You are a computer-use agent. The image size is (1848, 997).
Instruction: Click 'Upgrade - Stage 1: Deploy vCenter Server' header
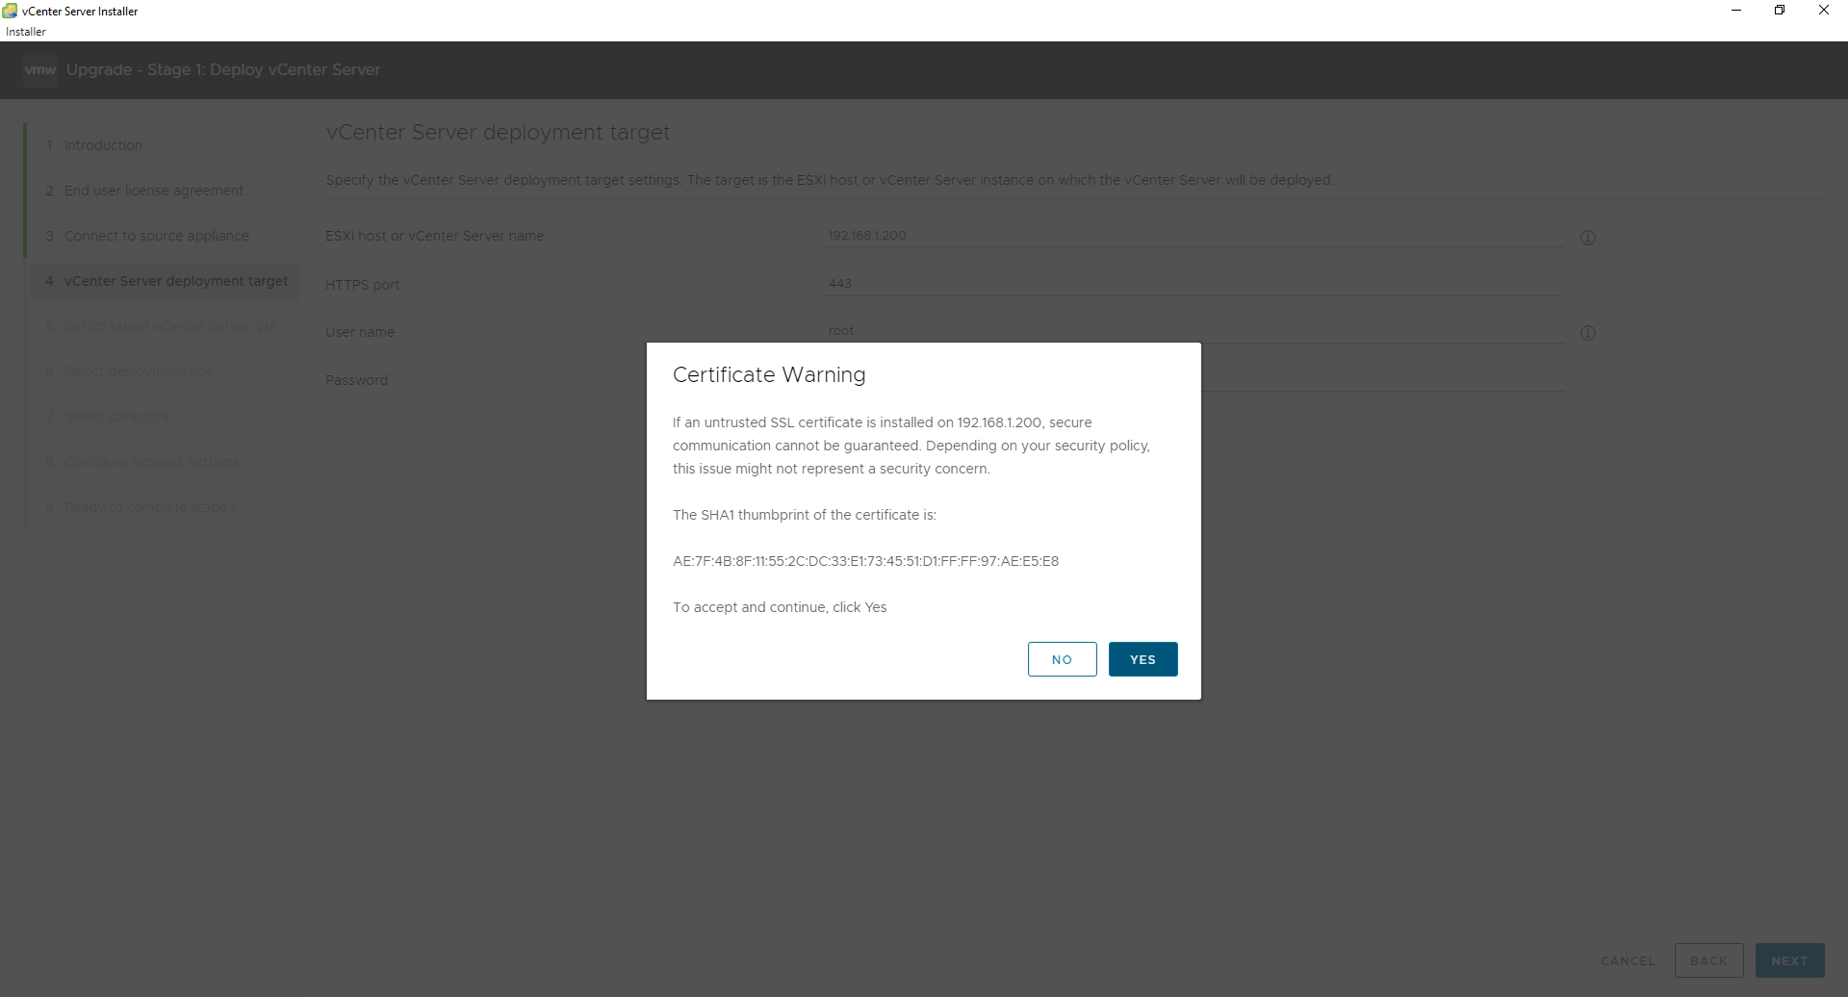coord(223,69)
